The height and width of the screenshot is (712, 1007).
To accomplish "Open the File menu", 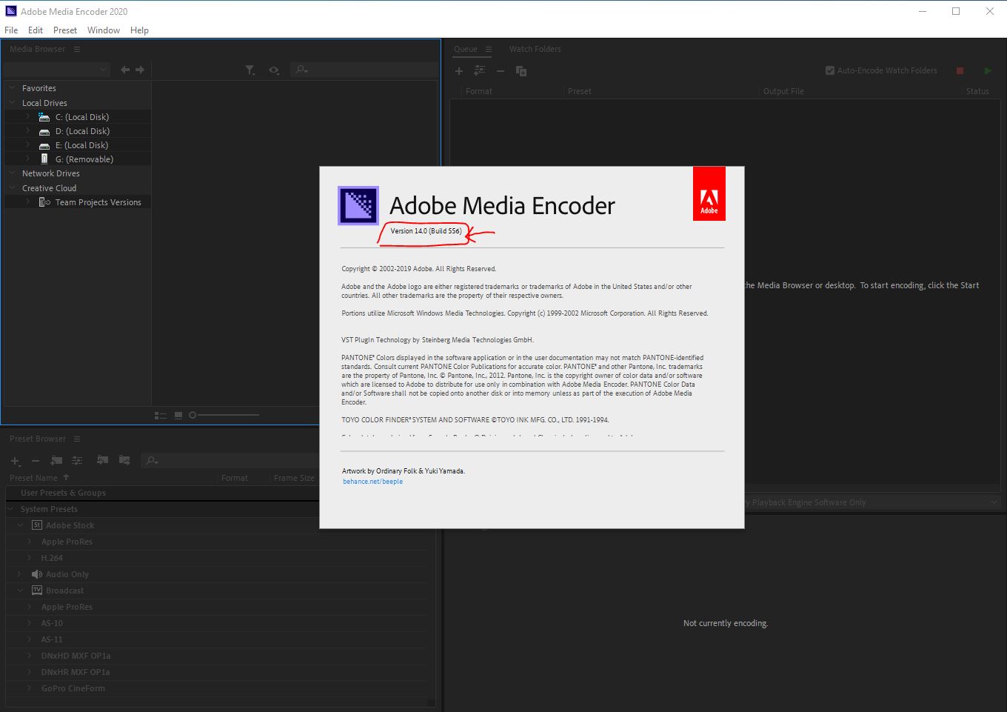I will tap(11, 30).
